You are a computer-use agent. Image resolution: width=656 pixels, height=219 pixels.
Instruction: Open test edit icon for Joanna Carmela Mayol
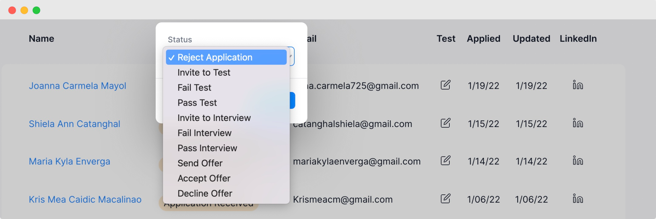tap(445, 85)
